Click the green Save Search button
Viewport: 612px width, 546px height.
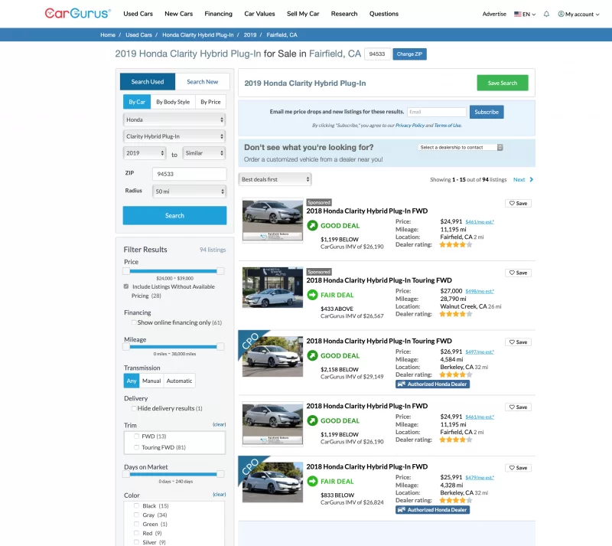502,83
